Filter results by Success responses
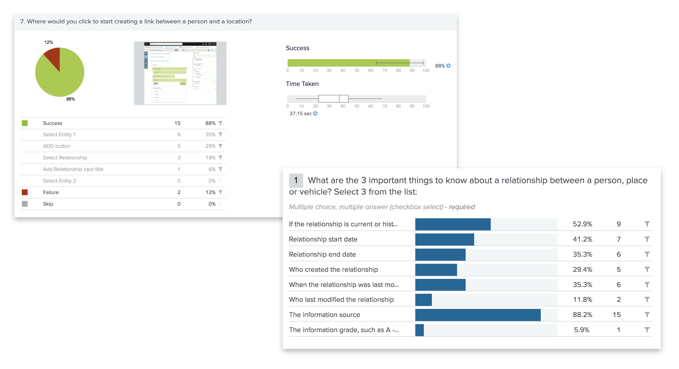The image size is (679, 369). pyautogui.click(x=221, y=123)
